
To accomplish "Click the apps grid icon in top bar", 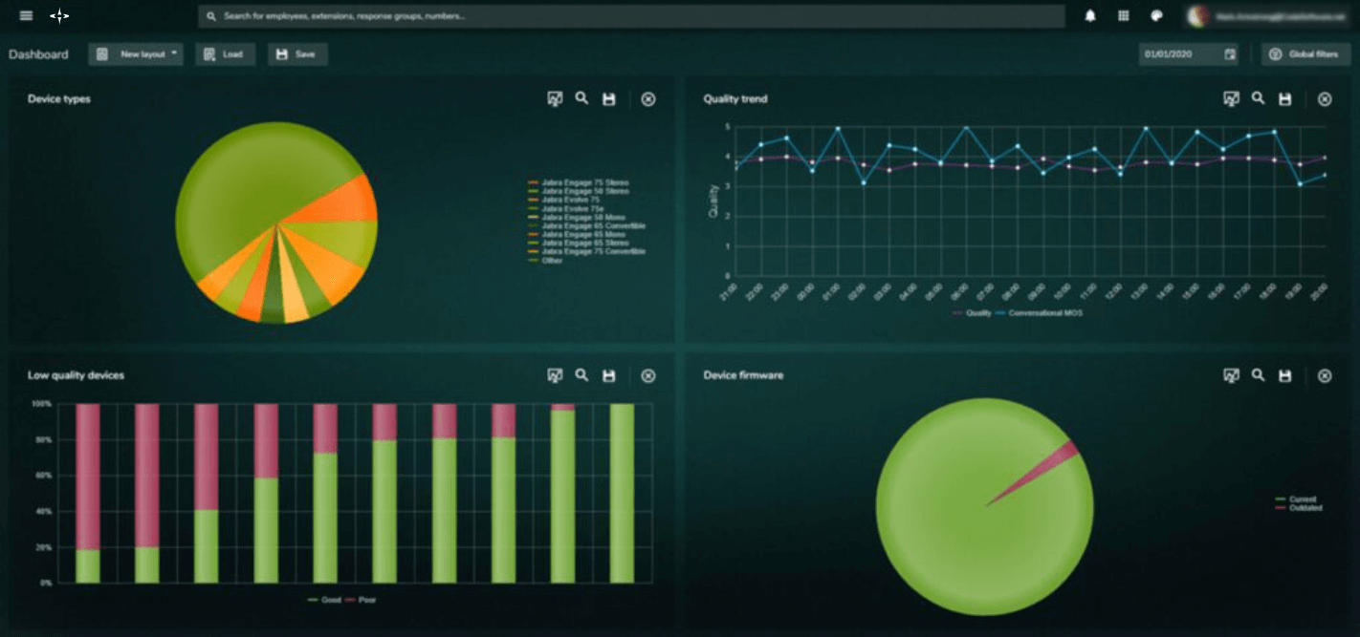I will coord(1125,15).
